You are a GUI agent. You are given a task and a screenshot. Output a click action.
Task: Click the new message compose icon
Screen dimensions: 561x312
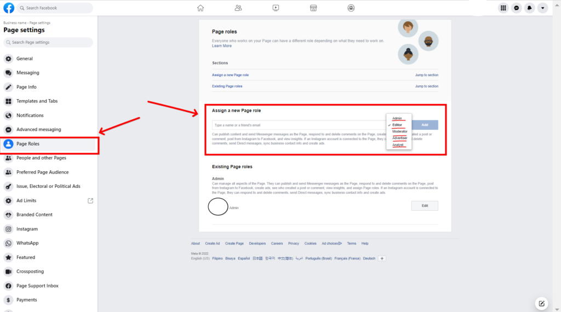542,303
